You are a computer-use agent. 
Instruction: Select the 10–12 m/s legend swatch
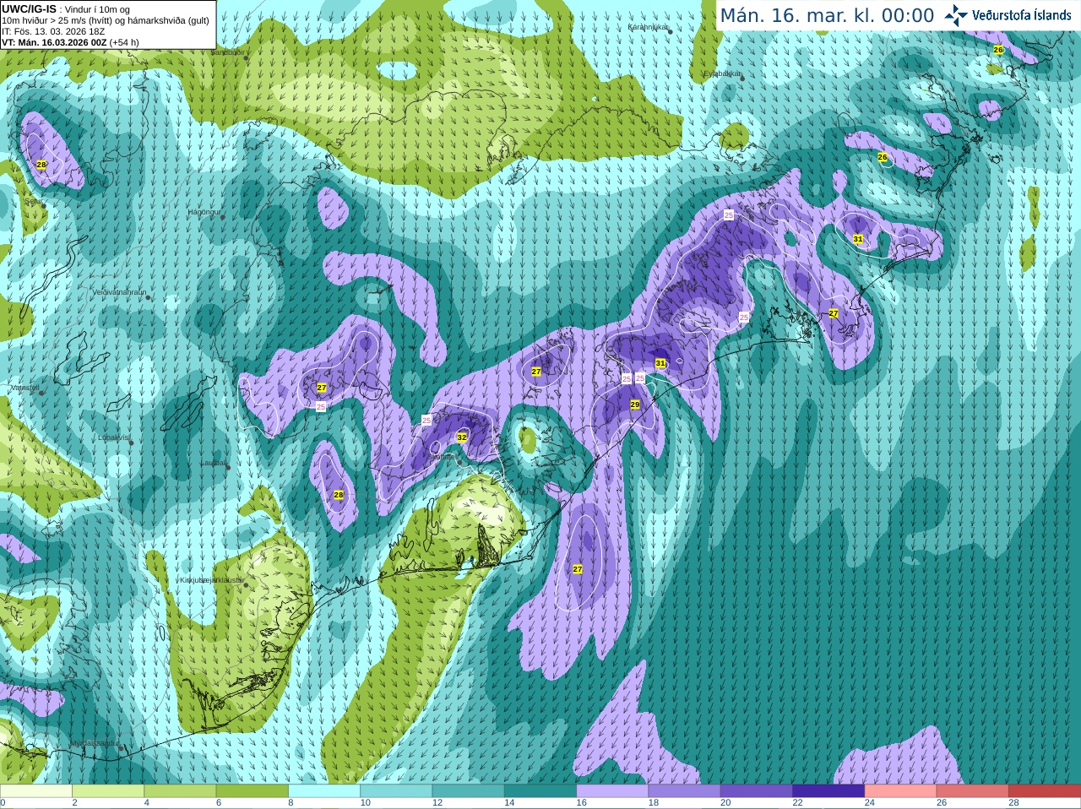397,791
